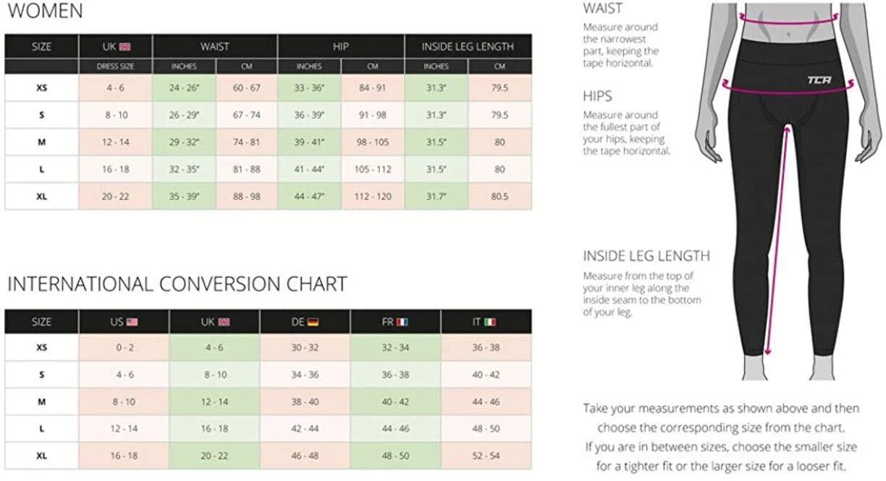
Task: Click the Italian flag next to IT
Action: point(491,322)
